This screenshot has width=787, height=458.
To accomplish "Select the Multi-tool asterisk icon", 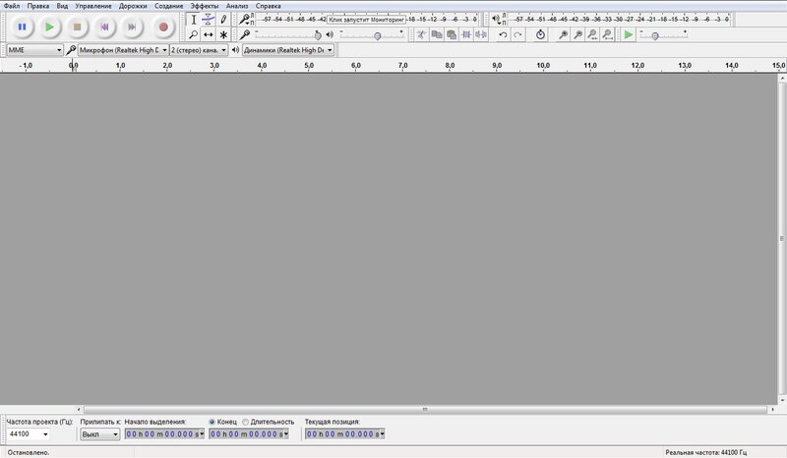I will 223,34.
